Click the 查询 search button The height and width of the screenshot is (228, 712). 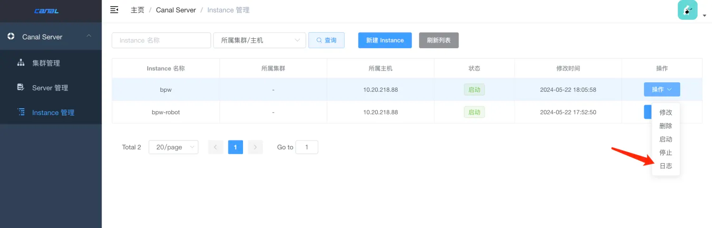point(327,40)
